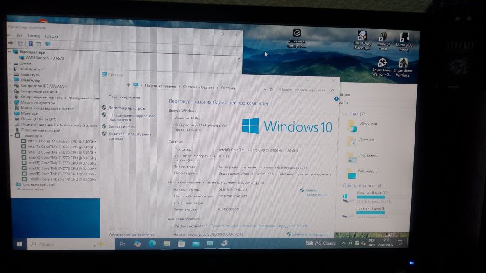Image resolution: width=486 pixels, height=273 pixels.
Task: Select the Контролери сховища row
Action: pyautogui.click(x=39, y=91)
